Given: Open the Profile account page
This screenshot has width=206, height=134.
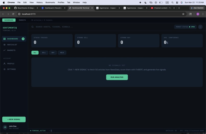Looking at the screenshot, I should point(11,63).
